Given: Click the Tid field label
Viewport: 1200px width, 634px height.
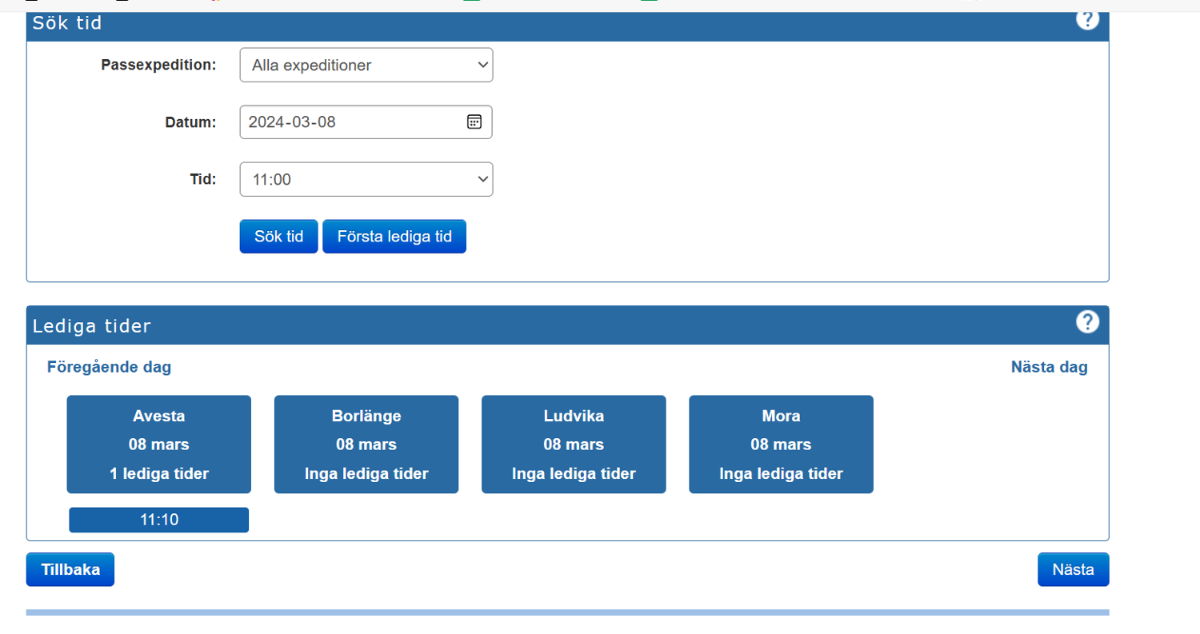Looking at the screenshot, I should (204, 180).
